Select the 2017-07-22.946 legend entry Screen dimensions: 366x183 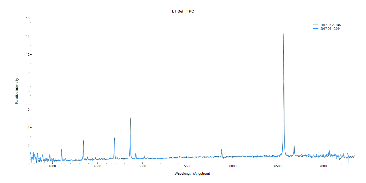[330, 25]
